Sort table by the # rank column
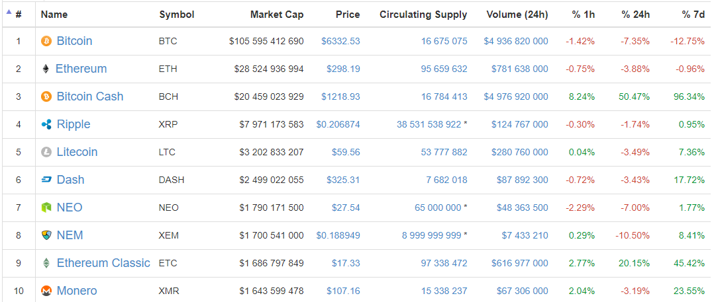 tap(18, 15)
